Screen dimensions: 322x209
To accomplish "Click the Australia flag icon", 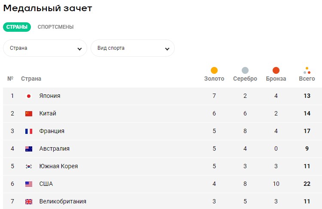I will tap(29, 149).
